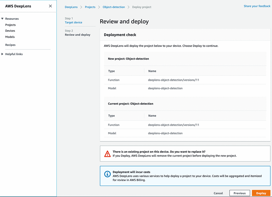Return to Step 1 Target device
The height and width of the screenshot is (197, 272).
[73, 22]
